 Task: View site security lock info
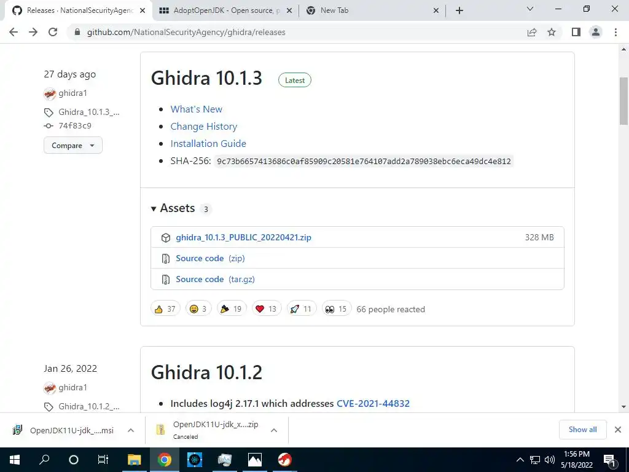tap(77, 32)
